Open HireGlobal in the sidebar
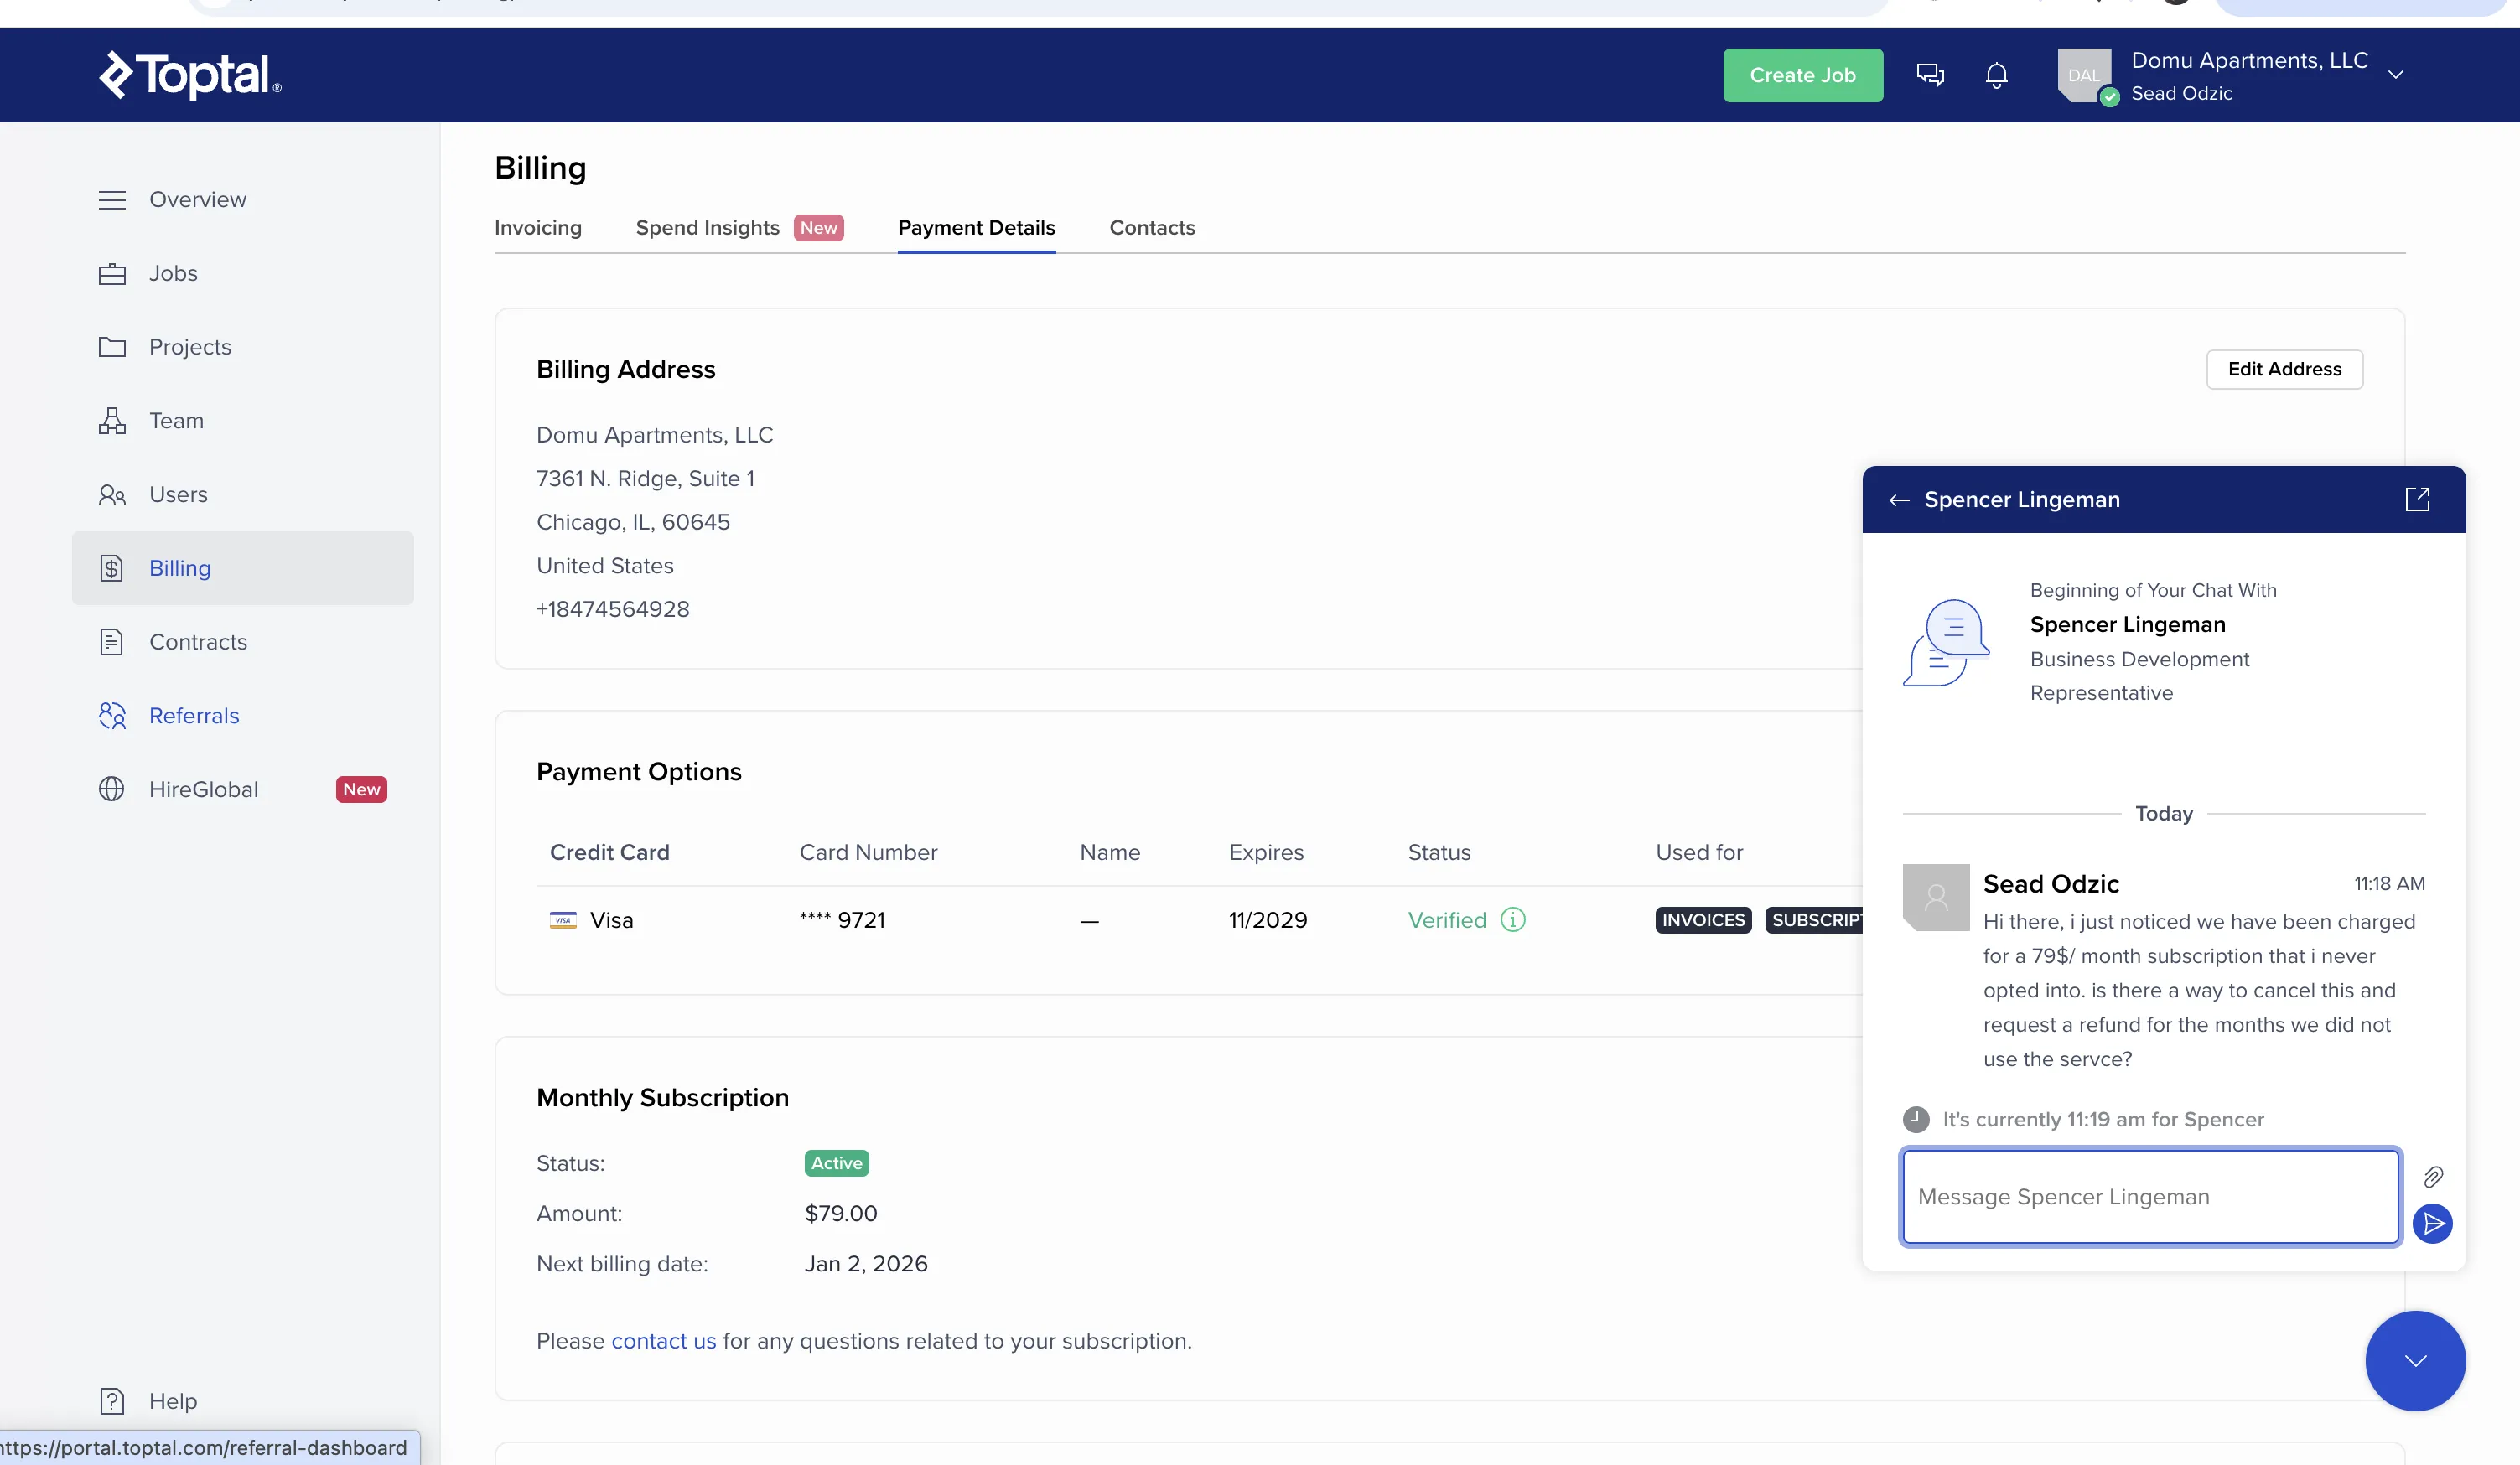 203,789
